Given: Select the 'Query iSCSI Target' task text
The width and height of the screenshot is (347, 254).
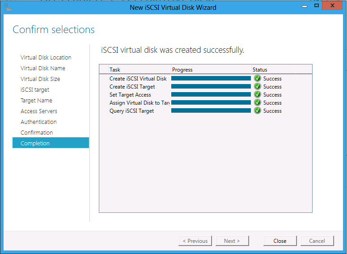Looking at the screenshot, I should 131,111.
